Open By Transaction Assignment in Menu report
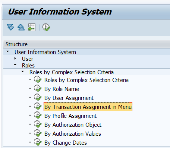Viewport: 170px width, 148px height. point(88,107)
